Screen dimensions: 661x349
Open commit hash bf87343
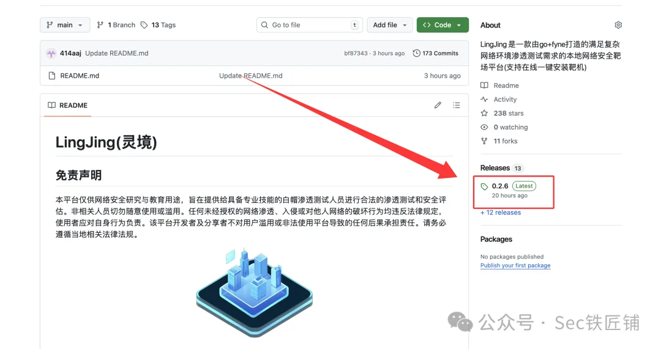[356, 53]
